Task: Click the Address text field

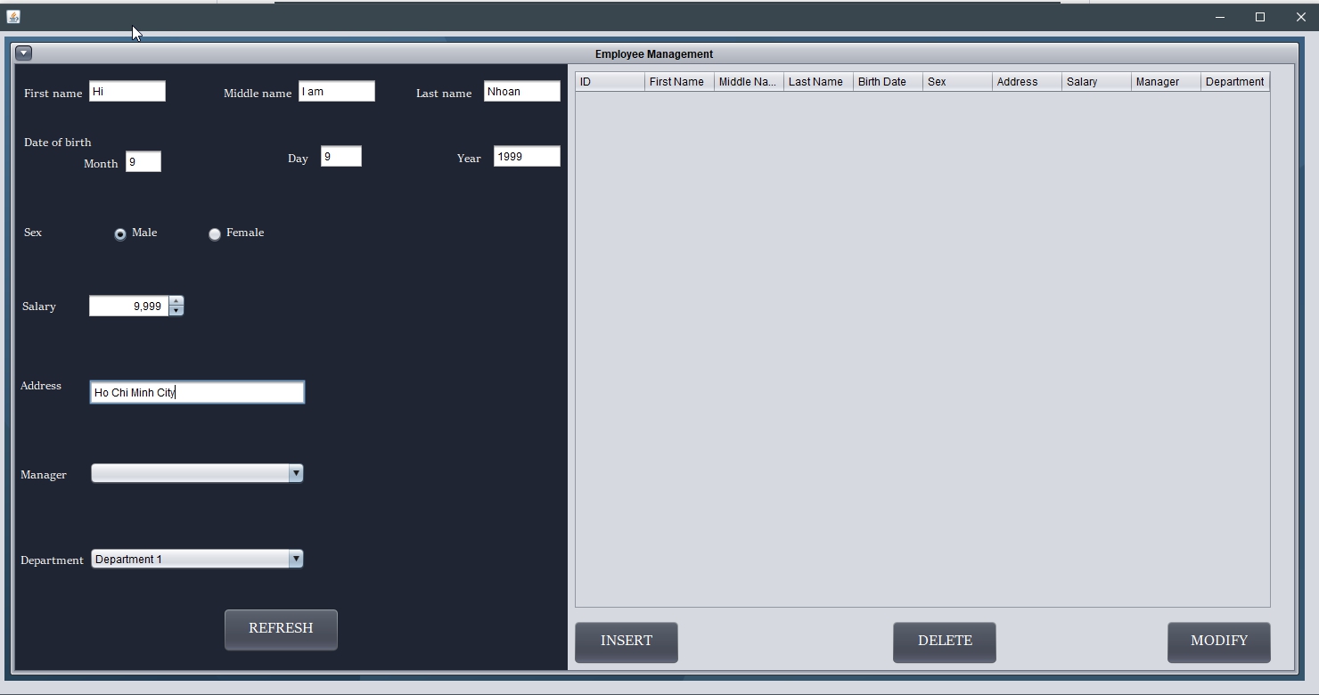Action: pos(196,392)
